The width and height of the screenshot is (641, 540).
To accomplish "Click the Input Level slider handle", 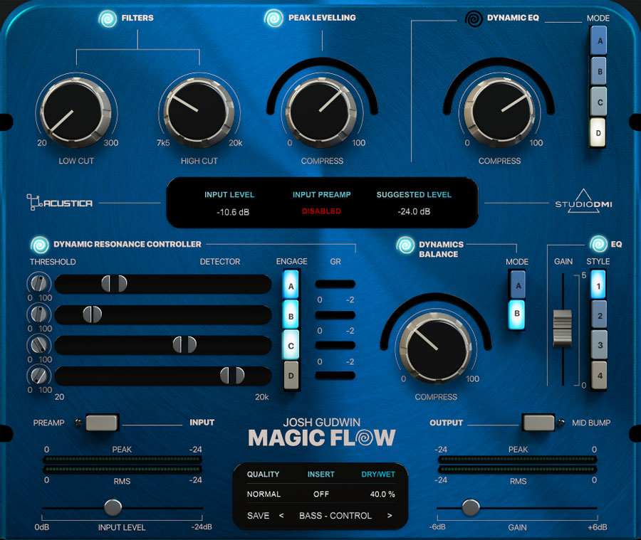I will [x=113, y=508].
